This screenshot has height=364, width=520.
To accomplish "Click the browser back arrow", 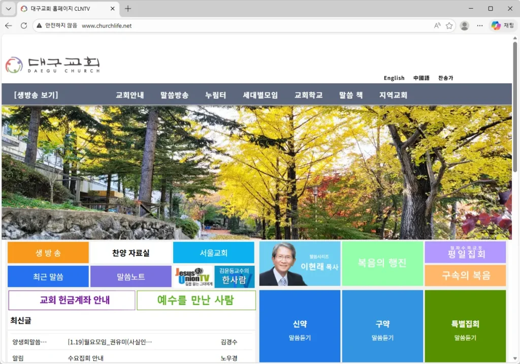I will (9, 25).
